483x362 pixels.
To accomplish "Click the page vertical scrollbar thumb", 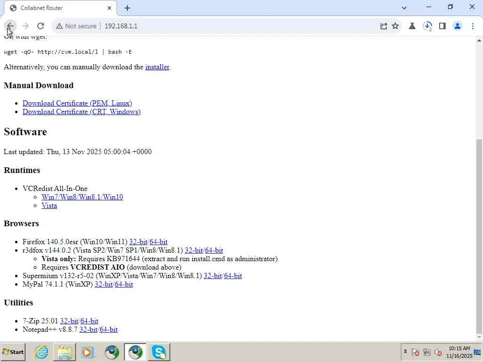I will pos(479,236).
